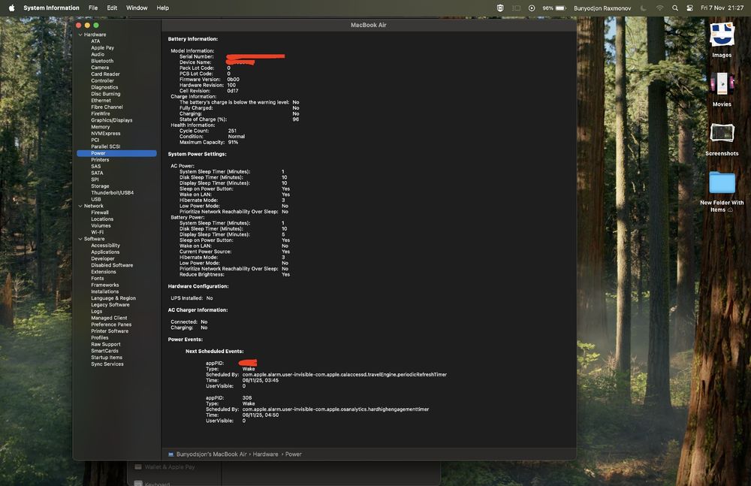Select Locations under Network
Screen dimensions: 751x486
pyautogui.click(x=102, y=219)
